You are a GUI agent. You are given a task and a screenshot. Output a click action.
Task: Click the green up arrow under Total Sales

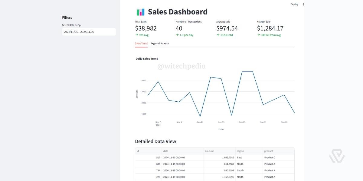pos(136,35)
